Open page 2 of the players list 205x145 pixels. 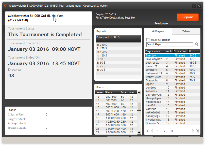tap(164, 131)
